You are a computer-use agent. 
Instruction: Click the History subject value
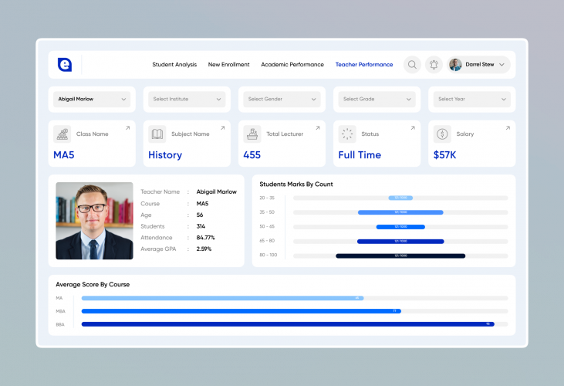165,155
